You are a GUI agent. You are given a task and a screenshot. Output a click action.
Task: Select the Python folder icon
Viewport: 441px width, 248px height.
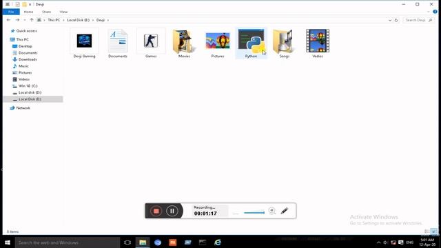pyautogui.click(x=251, y=43)
